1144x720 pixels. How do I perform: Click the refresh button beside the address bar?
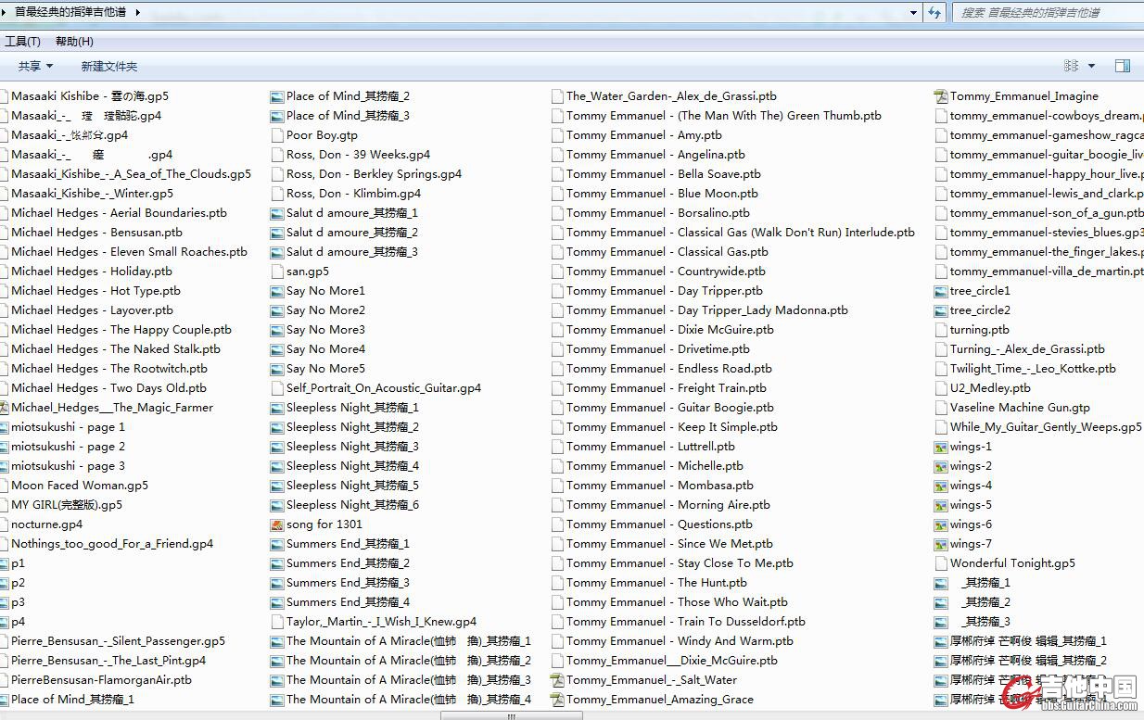pos(934,12)
